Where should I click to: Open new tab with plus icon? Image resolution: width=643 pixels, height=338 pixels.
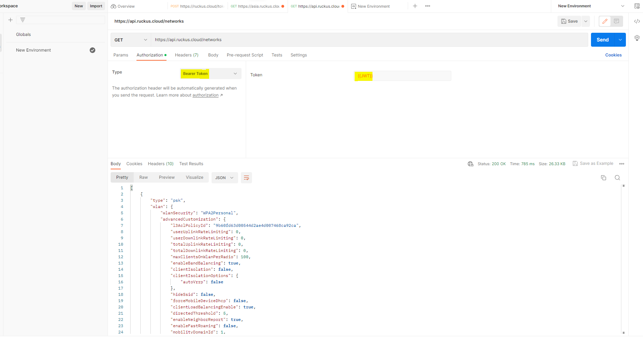click(415, 6)
